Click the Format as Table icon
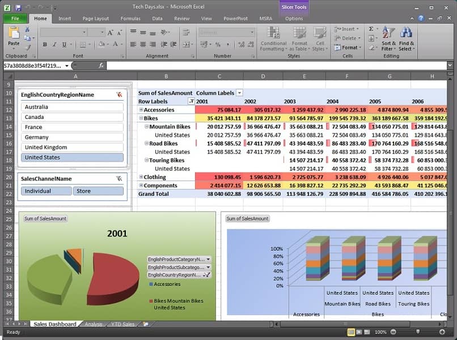 (x=299, y=33)
